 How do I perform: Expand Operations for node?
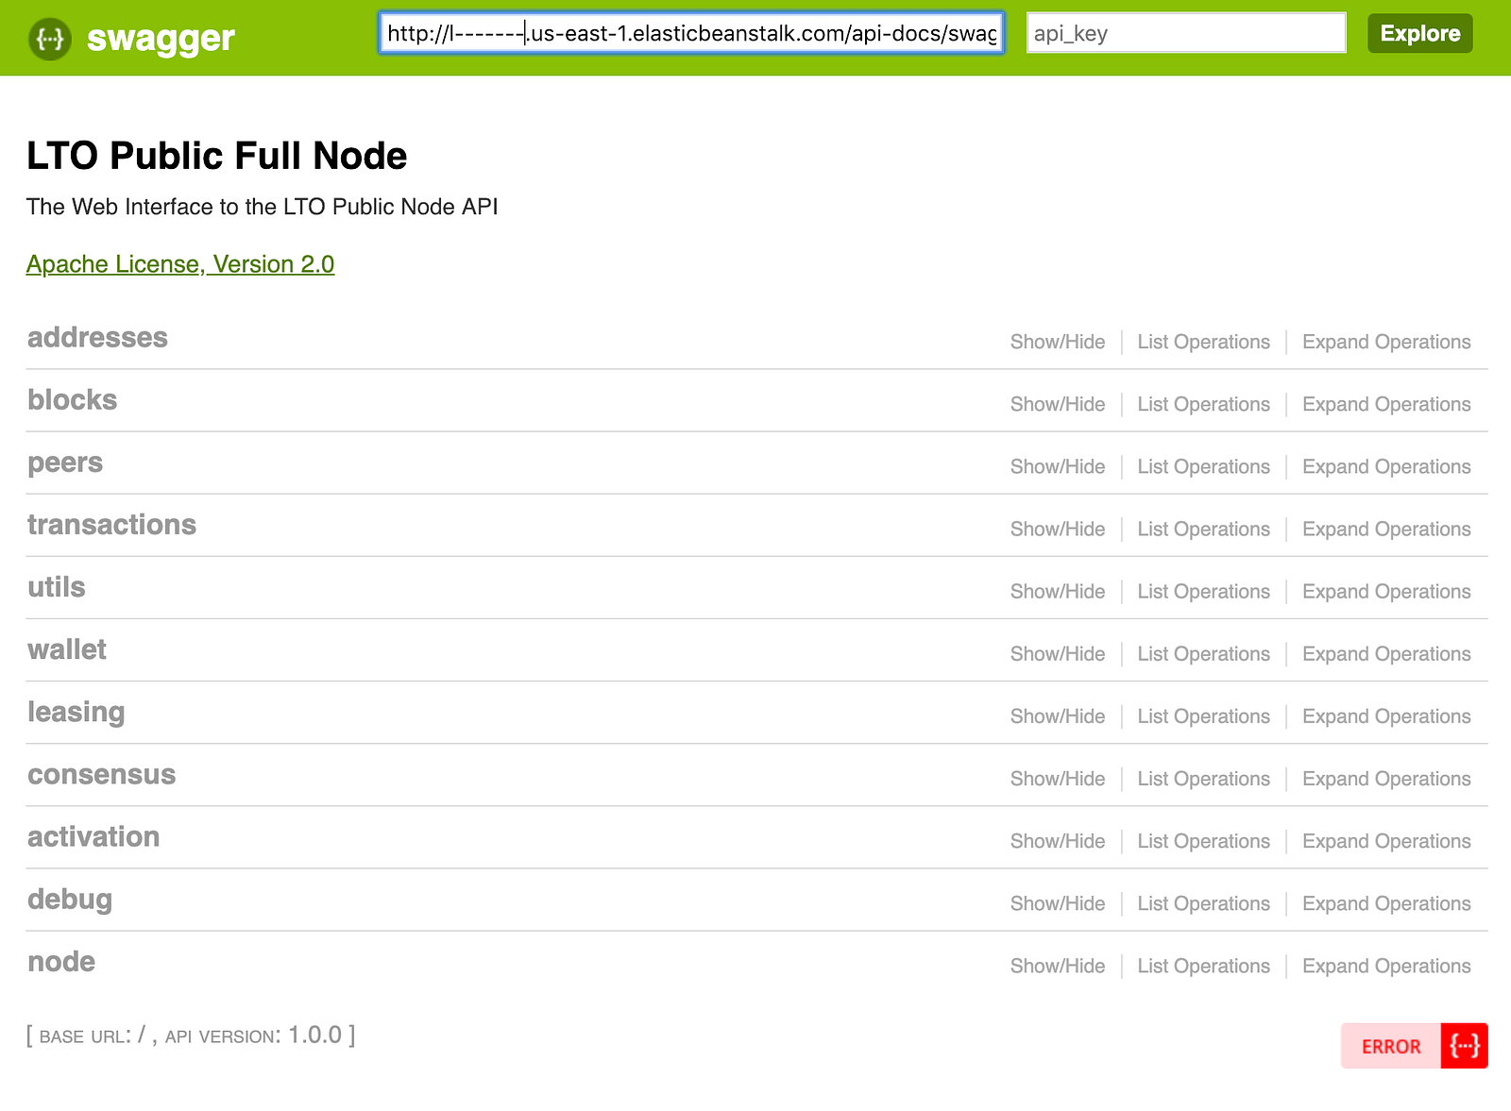(1385, 966)
